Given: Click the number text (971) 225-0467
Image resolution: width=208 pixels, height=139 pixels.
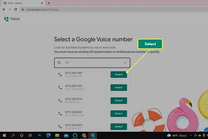Looking at the screenshot, I should (x=74, y=112).
